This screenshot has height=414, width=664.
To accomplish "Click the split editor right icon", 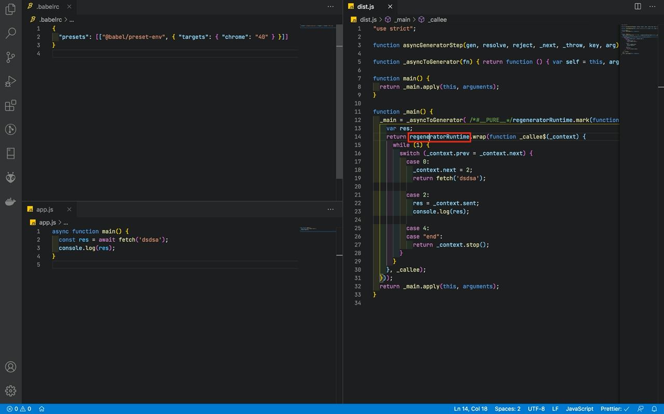I will 638,7.
